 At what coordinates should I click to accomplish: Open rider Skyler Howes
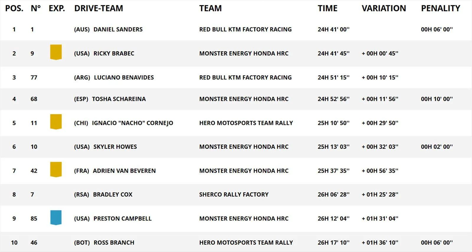click(115, 147)
